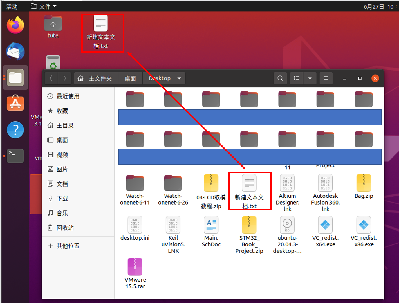Screen dimensions: 399x303
Task: Launch Firefox from the dock
Action: click(x=15, y=25)
